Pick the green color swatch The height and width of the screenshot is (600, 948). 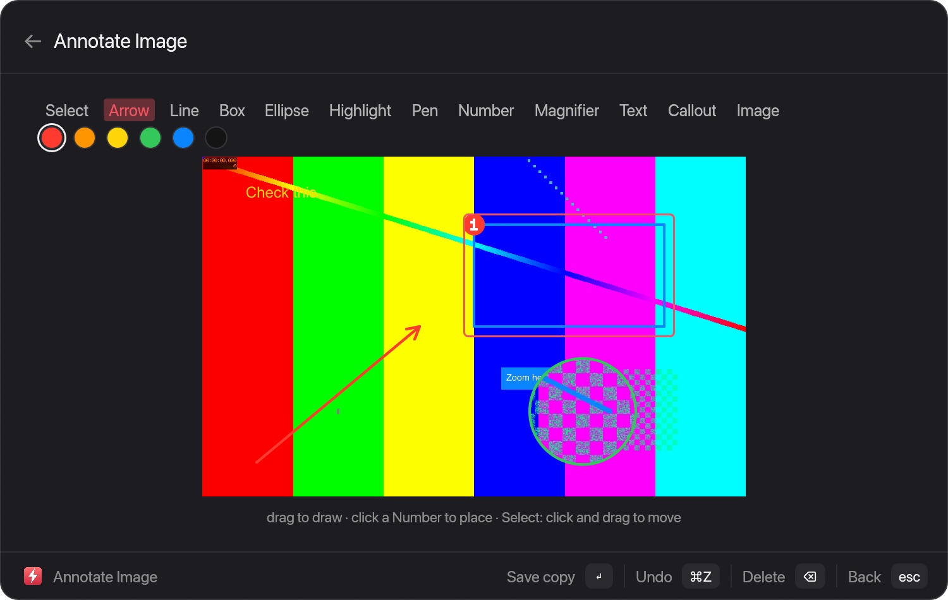(150, 138)
